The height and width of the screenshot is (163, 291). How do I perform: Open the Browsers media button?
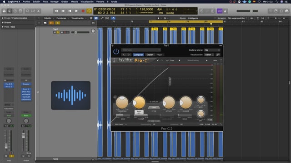tap(287, 11)
